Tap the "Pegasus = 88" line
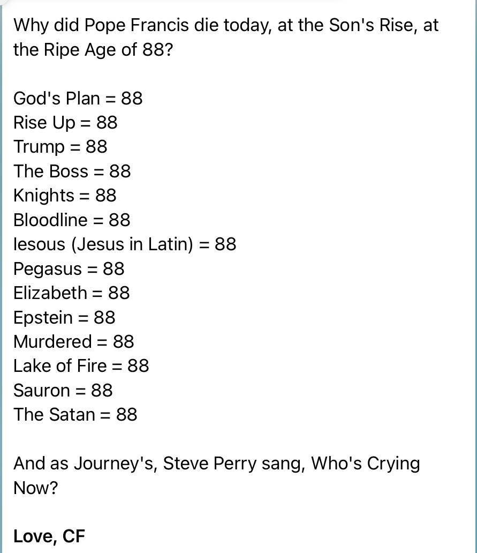The height and width of the screenshot is (553, 477). pos(69,268)
